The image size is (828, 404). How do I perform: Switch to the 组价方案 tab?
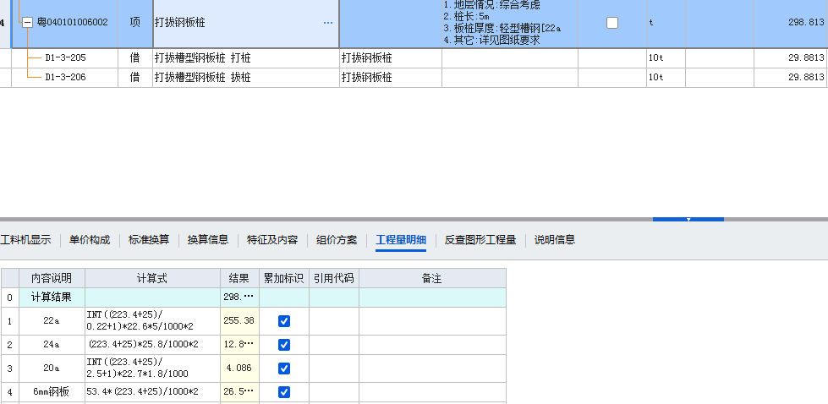click(x=337, y=240)
